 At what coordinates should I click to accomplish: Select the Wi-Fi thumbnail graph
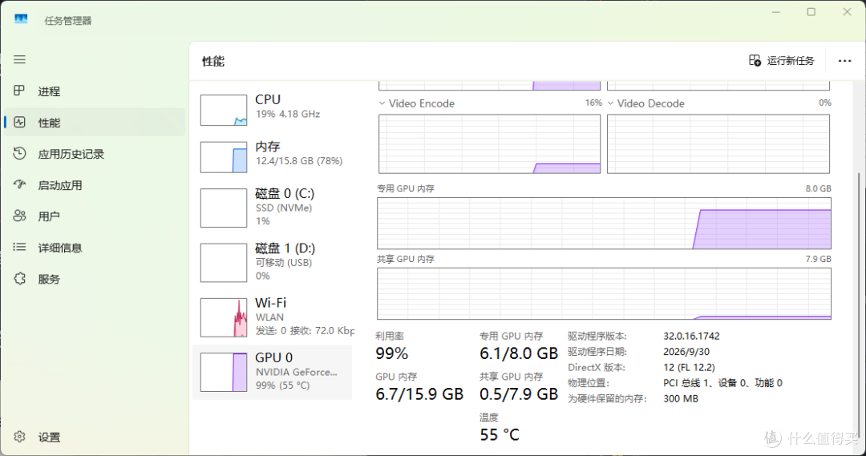224,317
